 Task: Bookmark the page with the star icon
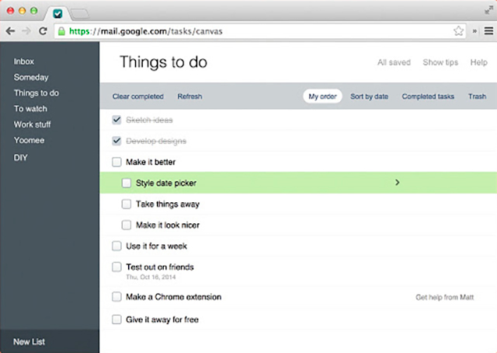[x=458, y=31]
